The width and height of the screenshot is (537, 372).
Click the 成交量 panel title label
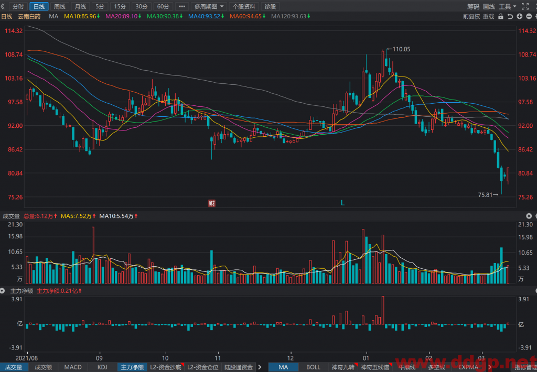(12, 216)
